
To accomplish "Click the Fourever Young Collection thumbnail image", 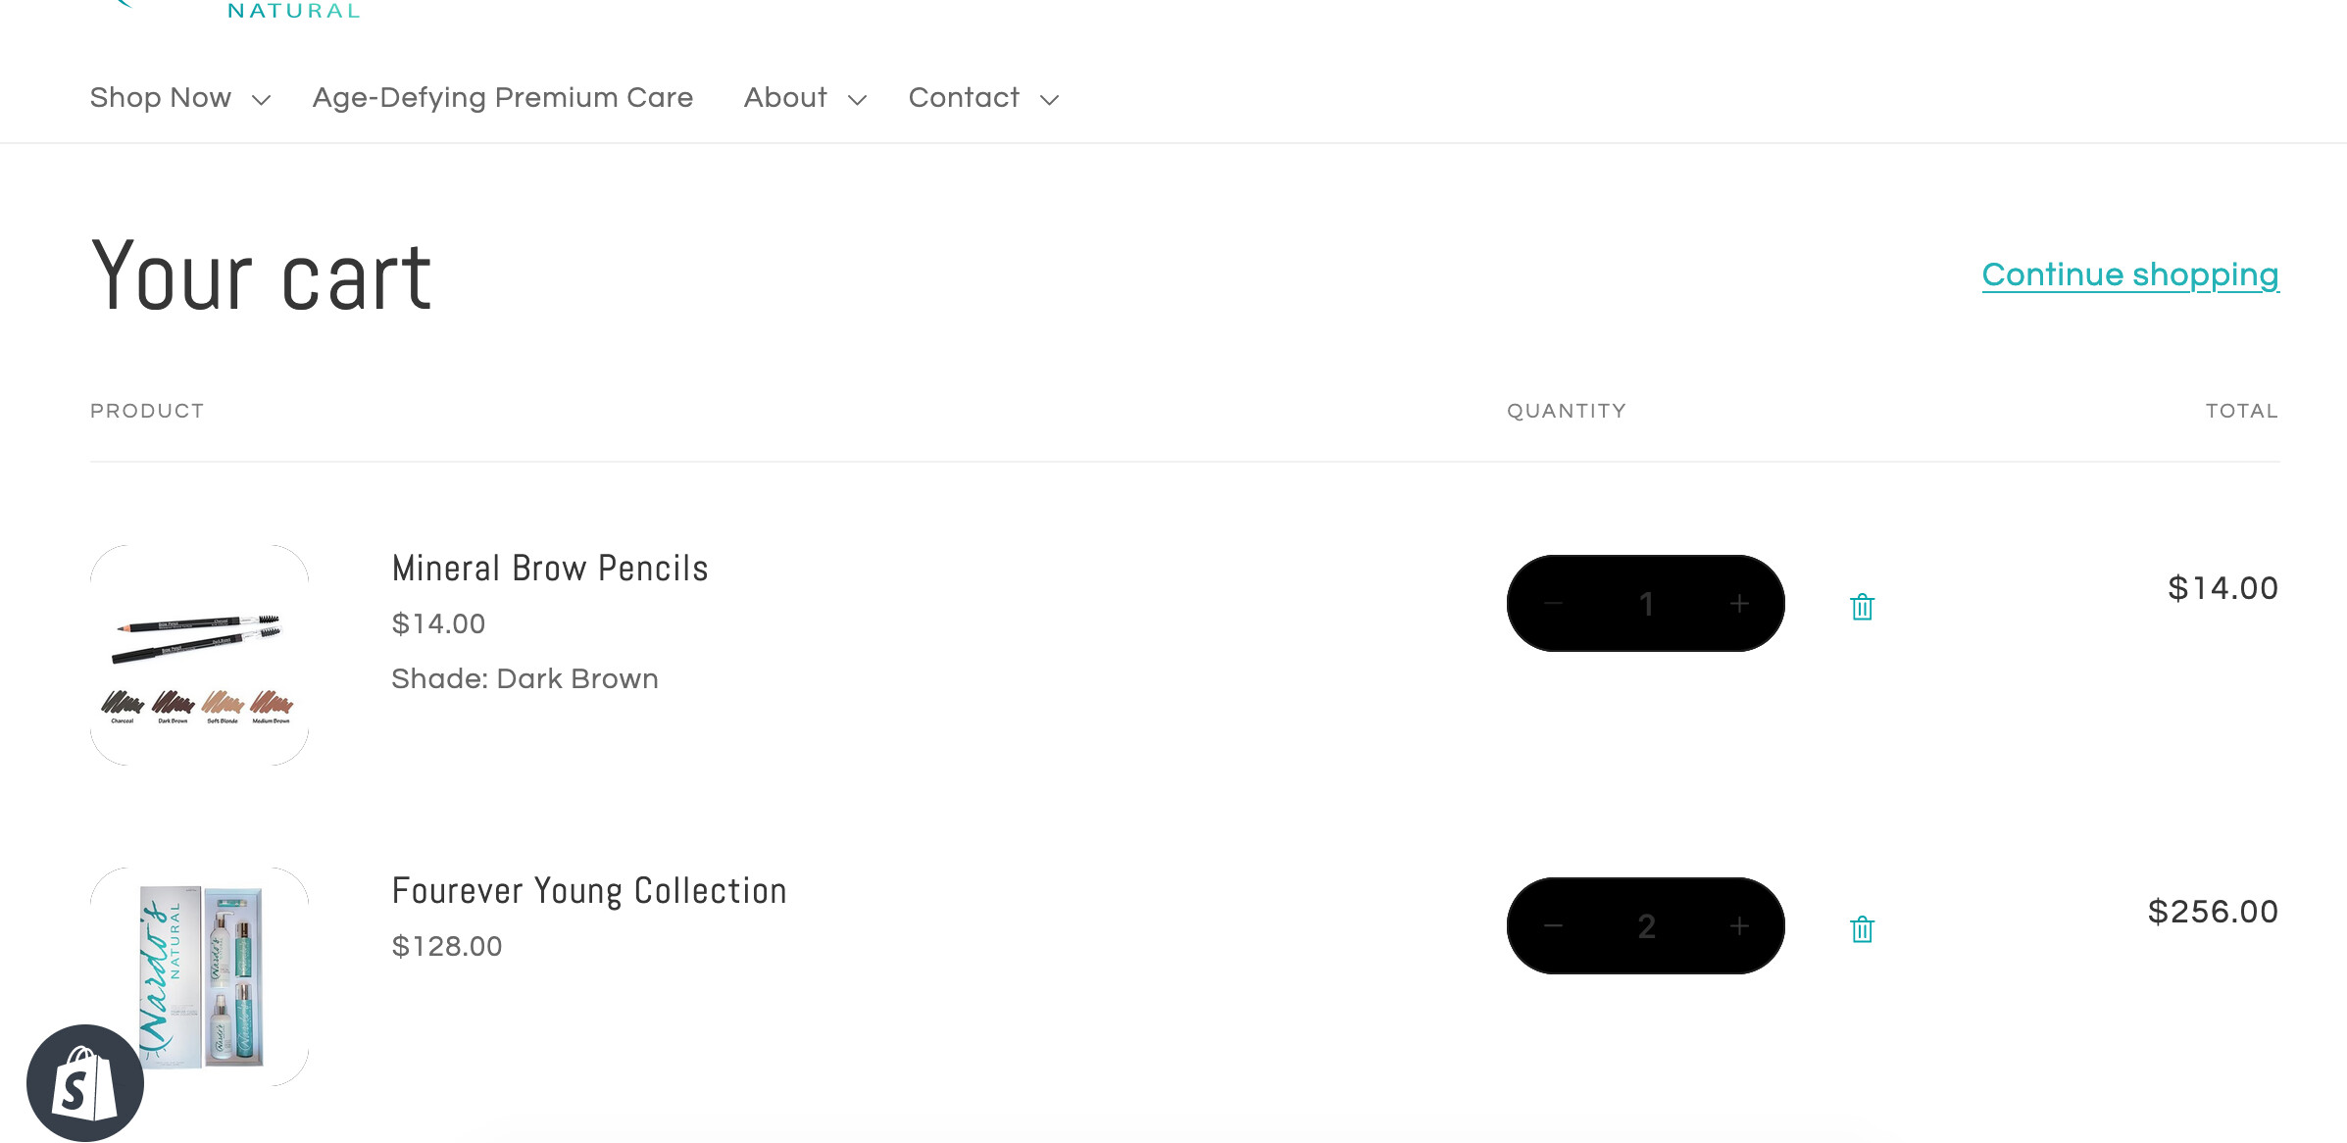I will click(199, 976).
